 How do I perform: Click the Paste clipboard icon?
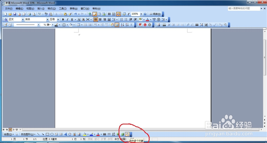tap(65, 14)
